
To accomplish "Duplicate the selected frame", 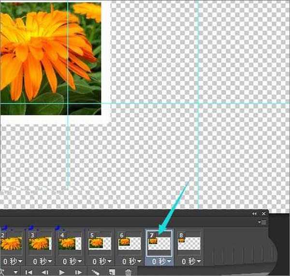I will (x=112, y=273).
